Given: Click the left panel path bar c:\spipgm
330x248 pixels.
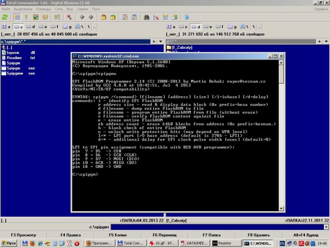Looking at the screenshot, I should (x=75, y=42).
